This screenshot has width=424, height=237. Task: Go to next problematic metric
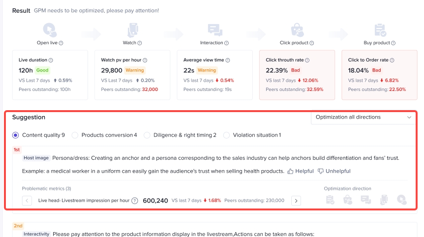coord(296,201)
